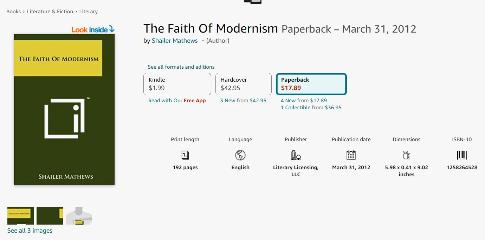The height and width of the screenshot is (240, 485).
Task: Click See all 3 images link
Action: point(30,231)
